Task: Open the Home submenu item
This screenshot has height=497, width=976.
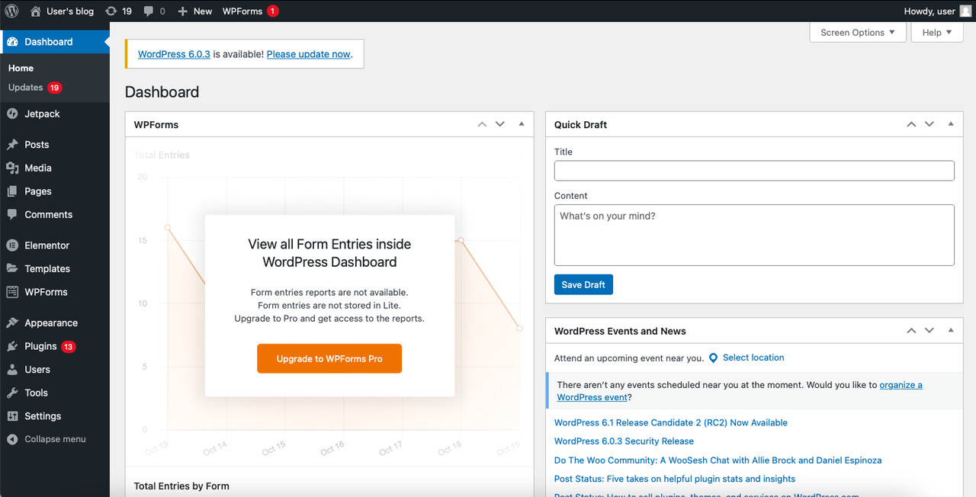Action: point(21,68)
